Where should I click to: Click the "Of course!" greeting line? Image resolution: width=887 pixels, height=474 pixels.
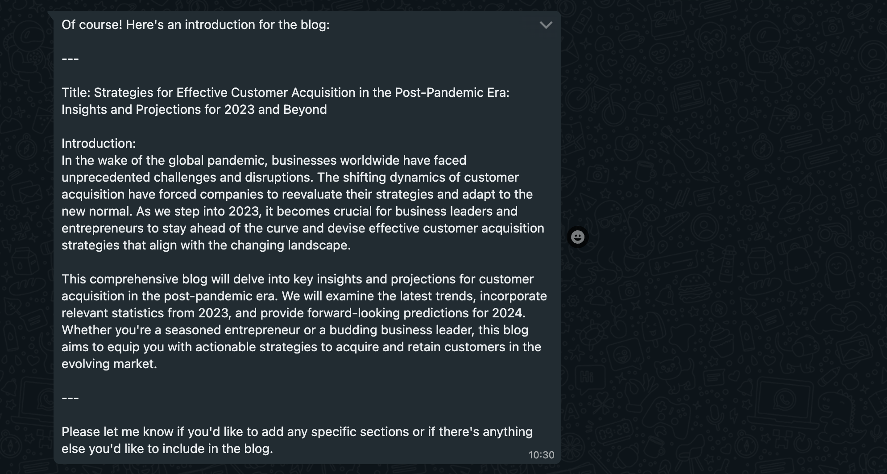tap(195, 25)
